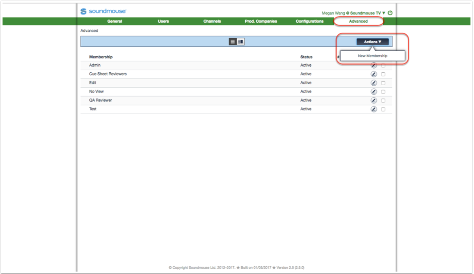Click the Megan Wang user name
The height and width of the screenshot is (274, 474).
tap(333, 13)
